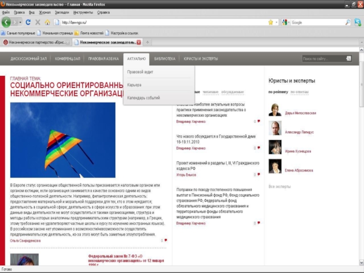Screen dimensions: 364x273
Task: Click the site search submit icon
Action: [x=349, y=59]
